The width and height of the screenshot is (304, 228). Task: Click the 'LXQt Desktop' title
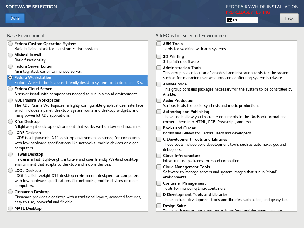coord(28,171)
